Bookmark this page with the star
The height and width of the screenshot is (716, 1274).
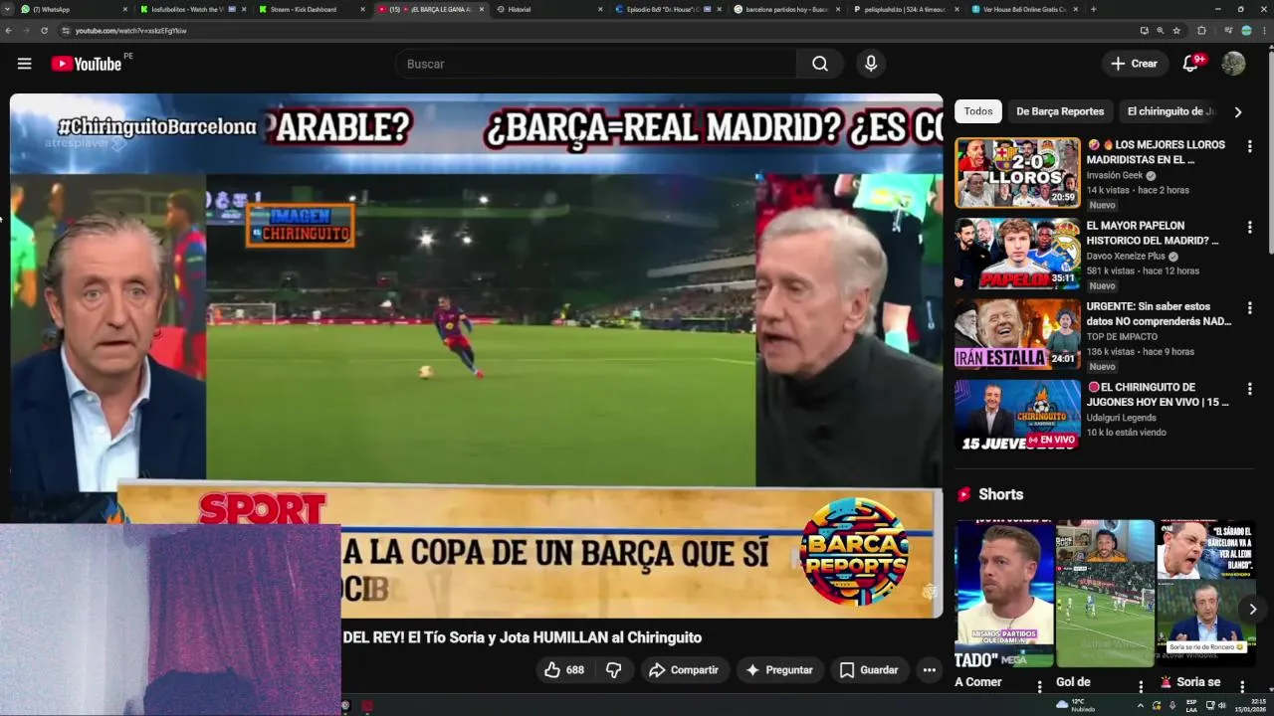coord(1176,31)
